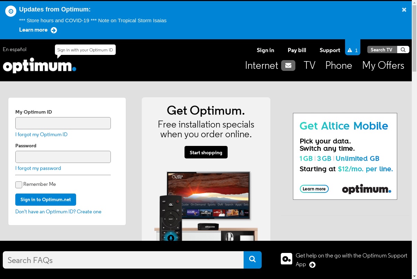Click the Optimum logo in the header
This screenshot has width=417, height=279.
tap(40, 65)
